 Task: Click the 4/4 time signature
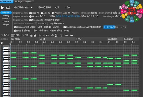click(57, 7)
